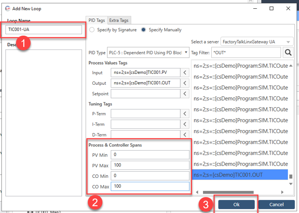299x213 pixels.
Task: Switch to the Extra Tags tab
Action: pos(119,20)
